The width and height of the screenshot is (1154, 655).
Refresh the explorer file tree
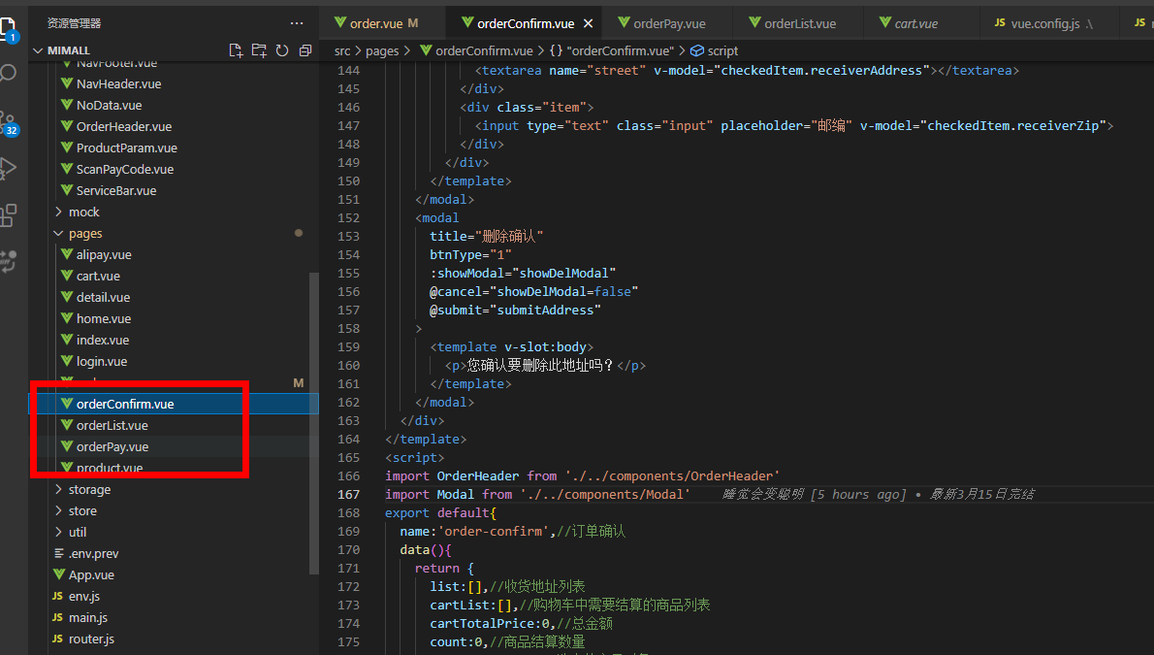pyautogui.click(x=282, y=50)
